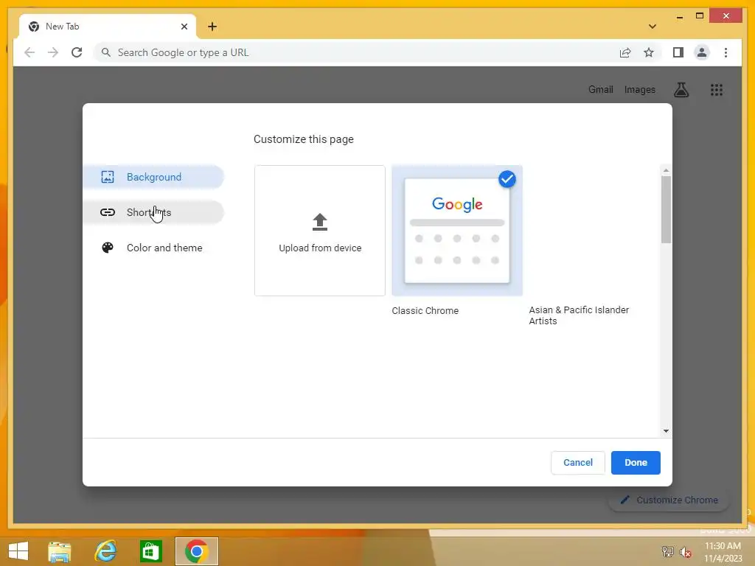Viewport: 755px width, 566px height.
Task: Click the dialog scrollbar up arrow
Action: tap(666, 170)
